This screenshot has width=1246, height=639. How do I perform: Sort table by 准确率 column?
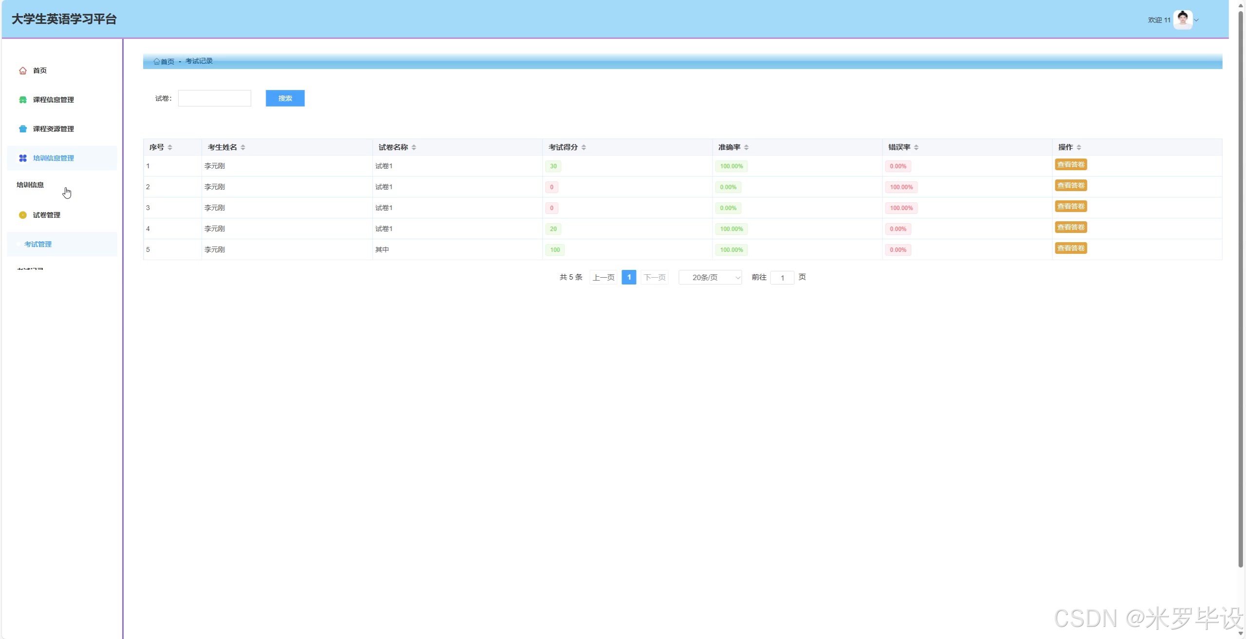click(x=746, y=147)
